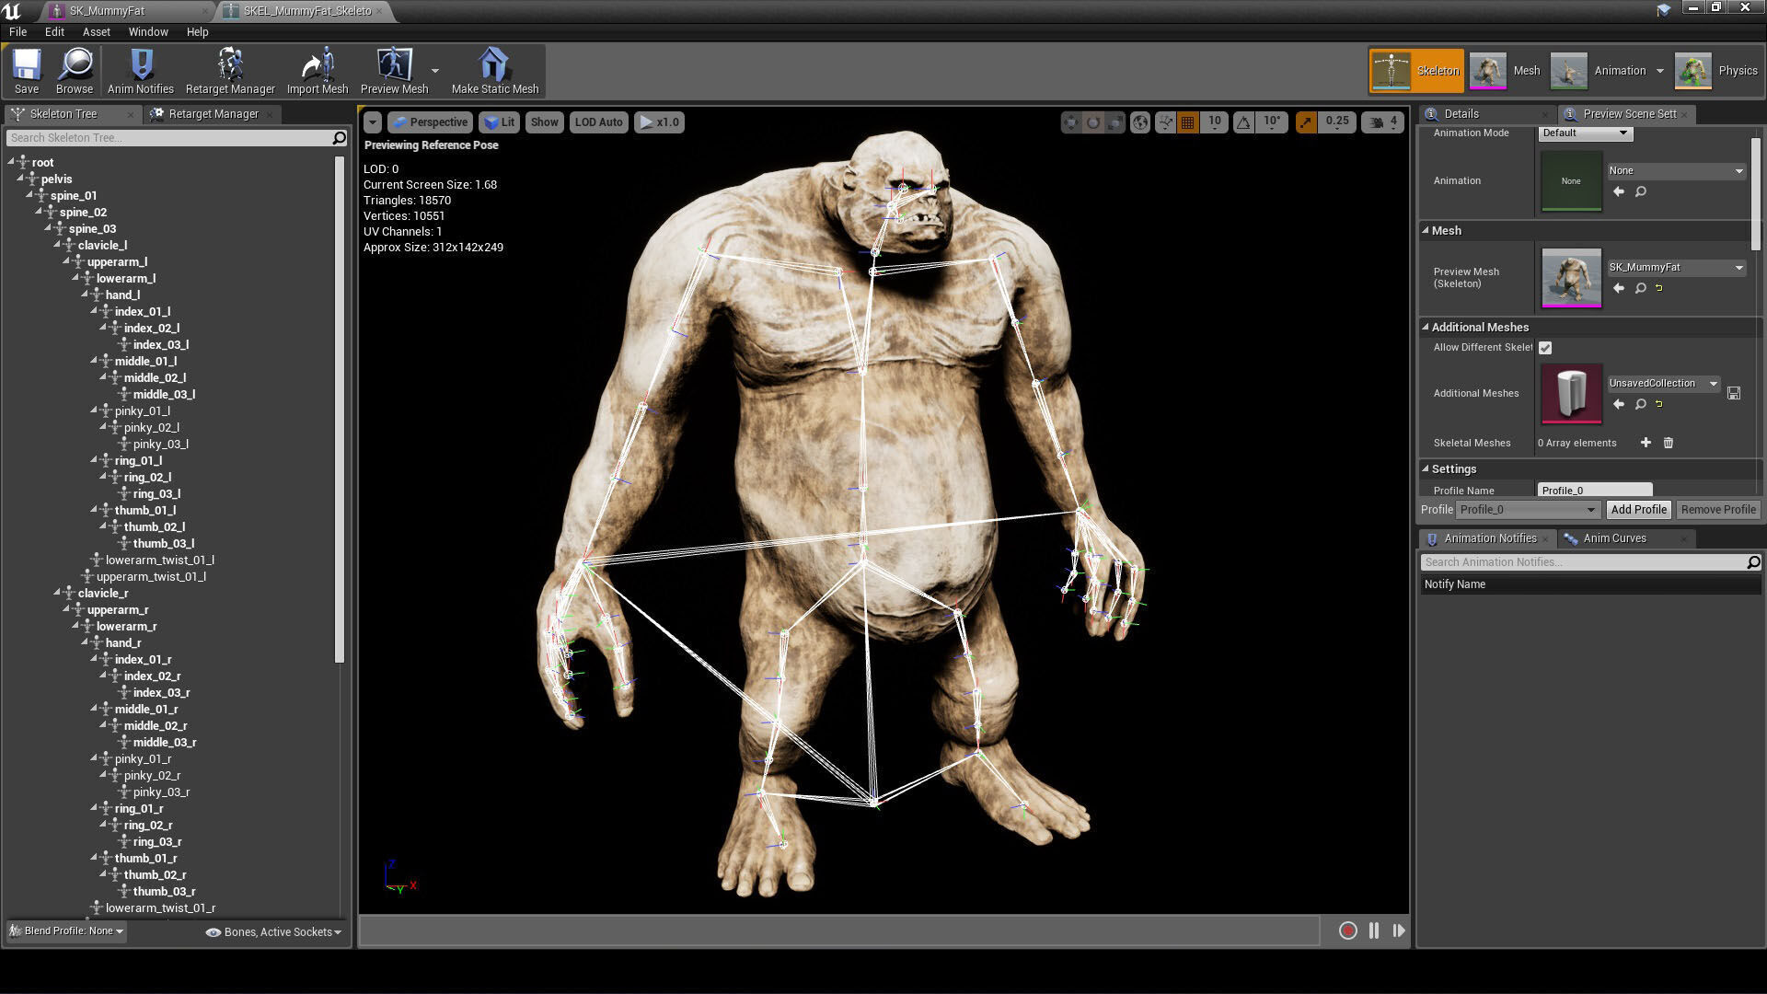
Task: Click the Save toolbar icon
Action: 27,65
